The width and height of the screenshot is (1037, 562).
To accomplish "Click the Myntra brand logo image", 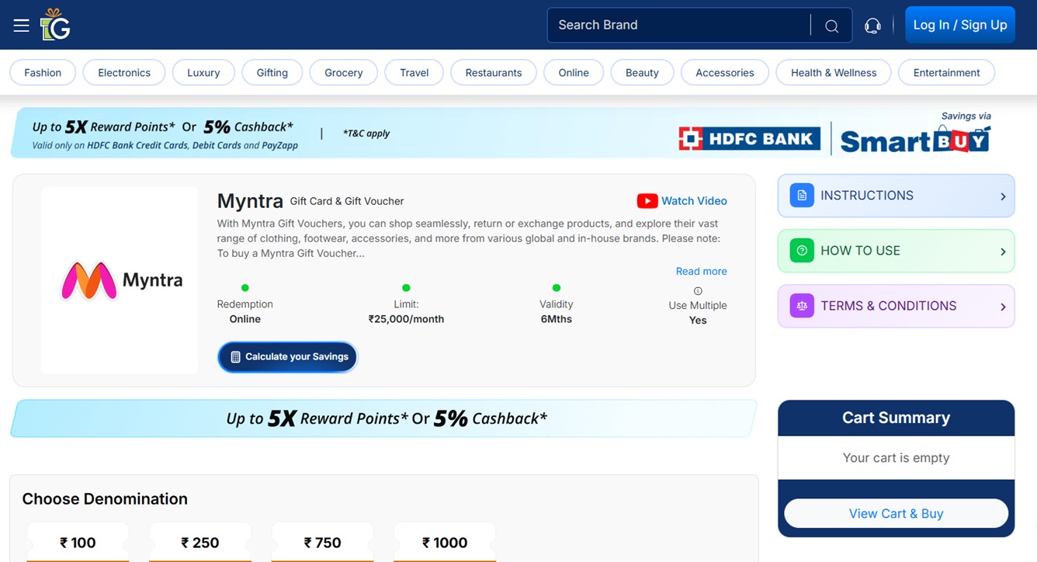I will click(x=120, y=280).
